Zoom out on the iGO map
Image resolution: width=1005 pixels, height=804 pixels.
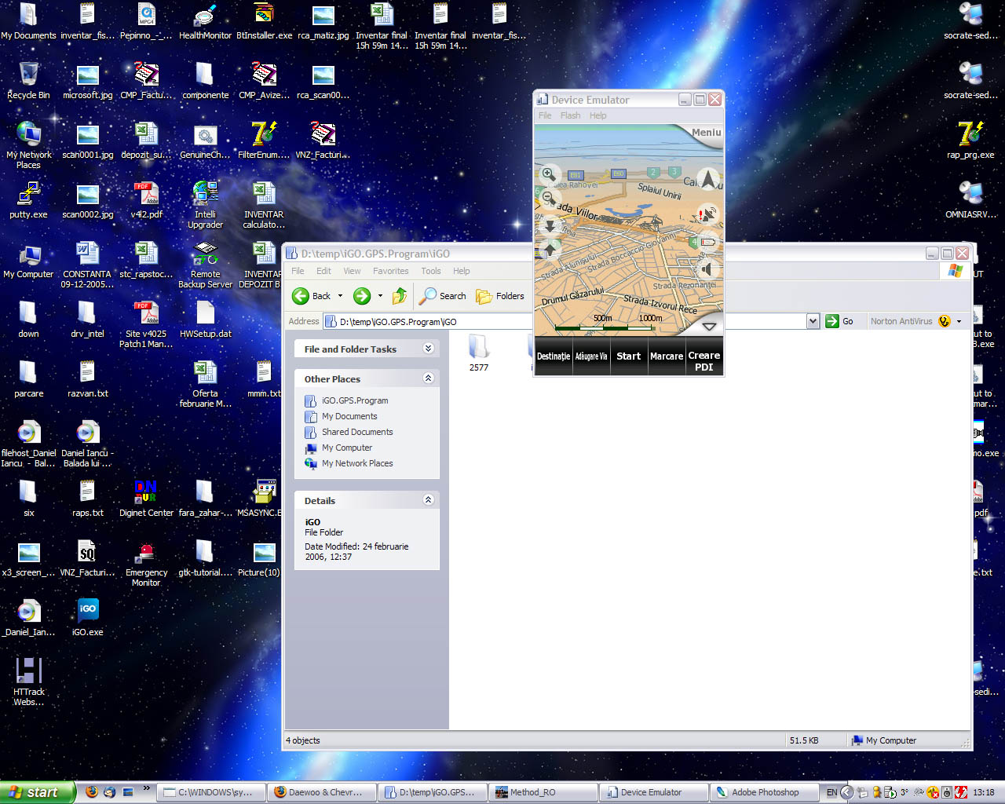pos(549,198)
